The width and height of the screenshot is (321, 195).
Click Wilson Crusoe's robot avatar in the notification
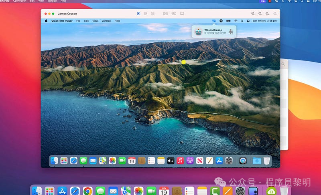[198, 32]
